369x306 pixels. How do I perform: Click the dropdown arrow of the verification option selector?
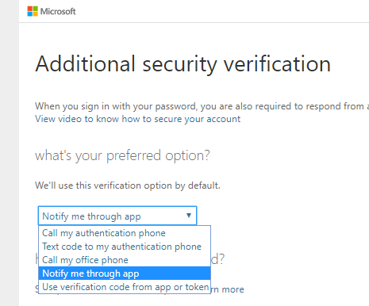189,216
